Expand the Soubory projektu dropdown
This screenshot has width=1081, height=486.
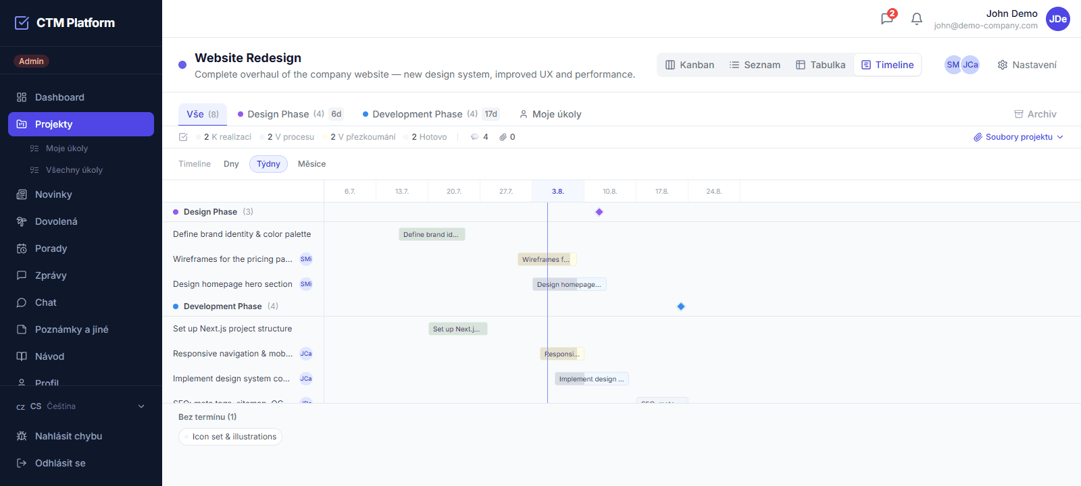click(1018, 137)
